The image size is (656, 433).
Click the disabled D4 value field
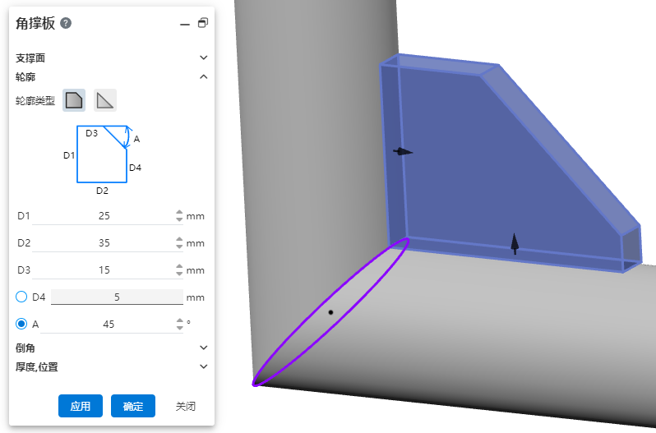[117, 297]
